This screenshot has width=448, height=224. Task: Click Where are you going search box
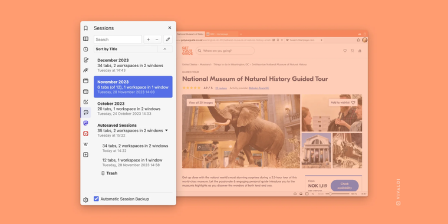[225, 51]
